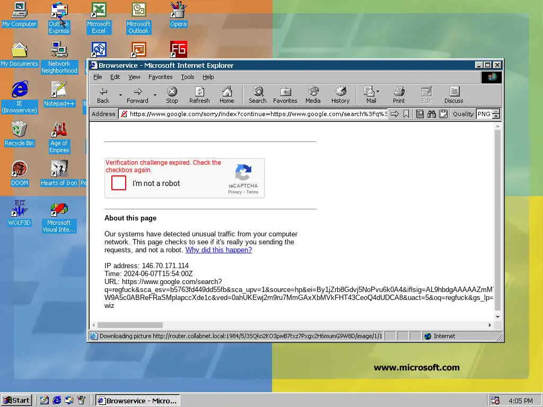This screenshot has width=543, height=407.
Task: Refresh the current page
Action: coord(199,95)
